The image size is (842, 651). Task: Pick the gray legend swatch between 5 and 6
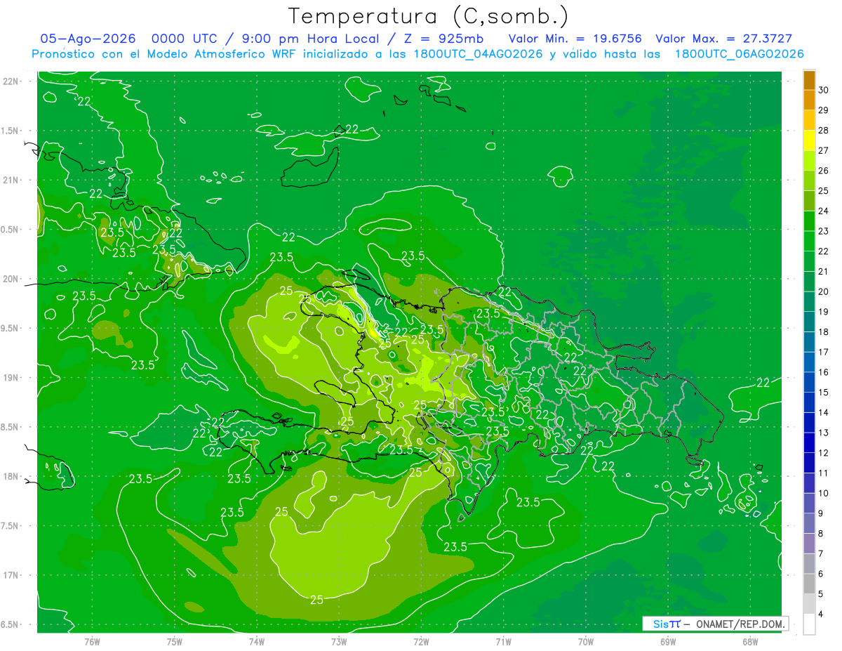click(x=809, y=584)
